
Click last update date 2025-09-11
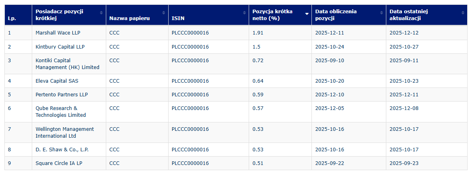[404, 60]
